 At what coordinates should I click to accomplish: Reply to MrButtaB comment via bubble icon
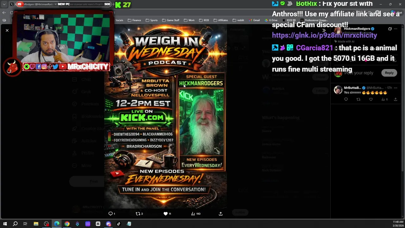pos(346,99)
